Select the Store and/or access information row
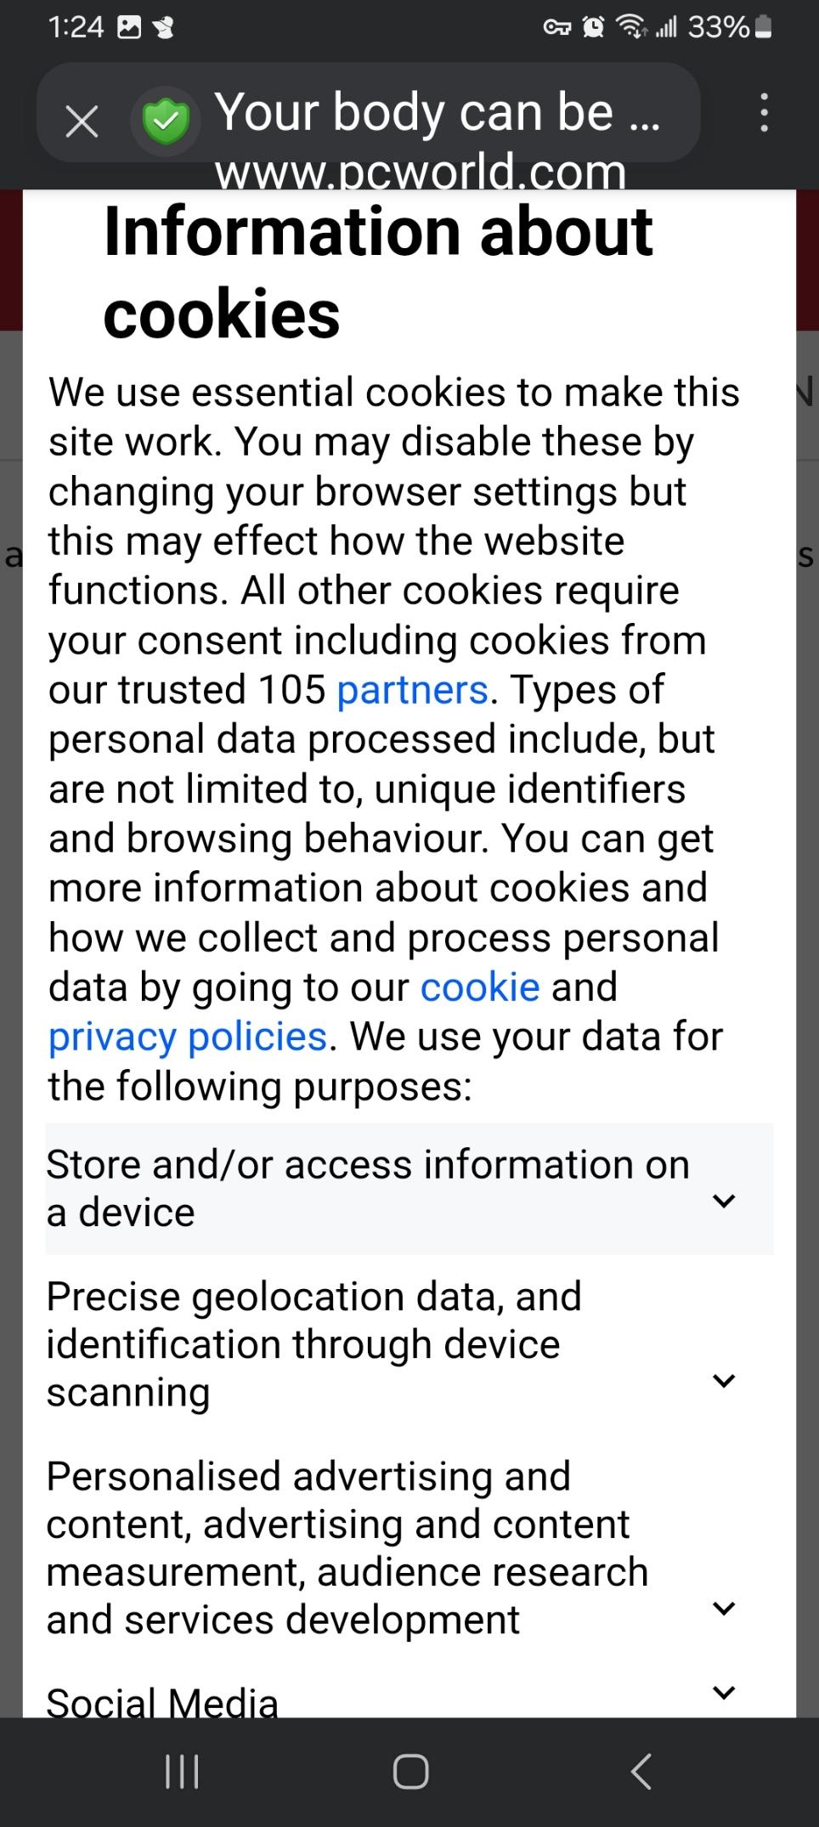 (409, 1188)
